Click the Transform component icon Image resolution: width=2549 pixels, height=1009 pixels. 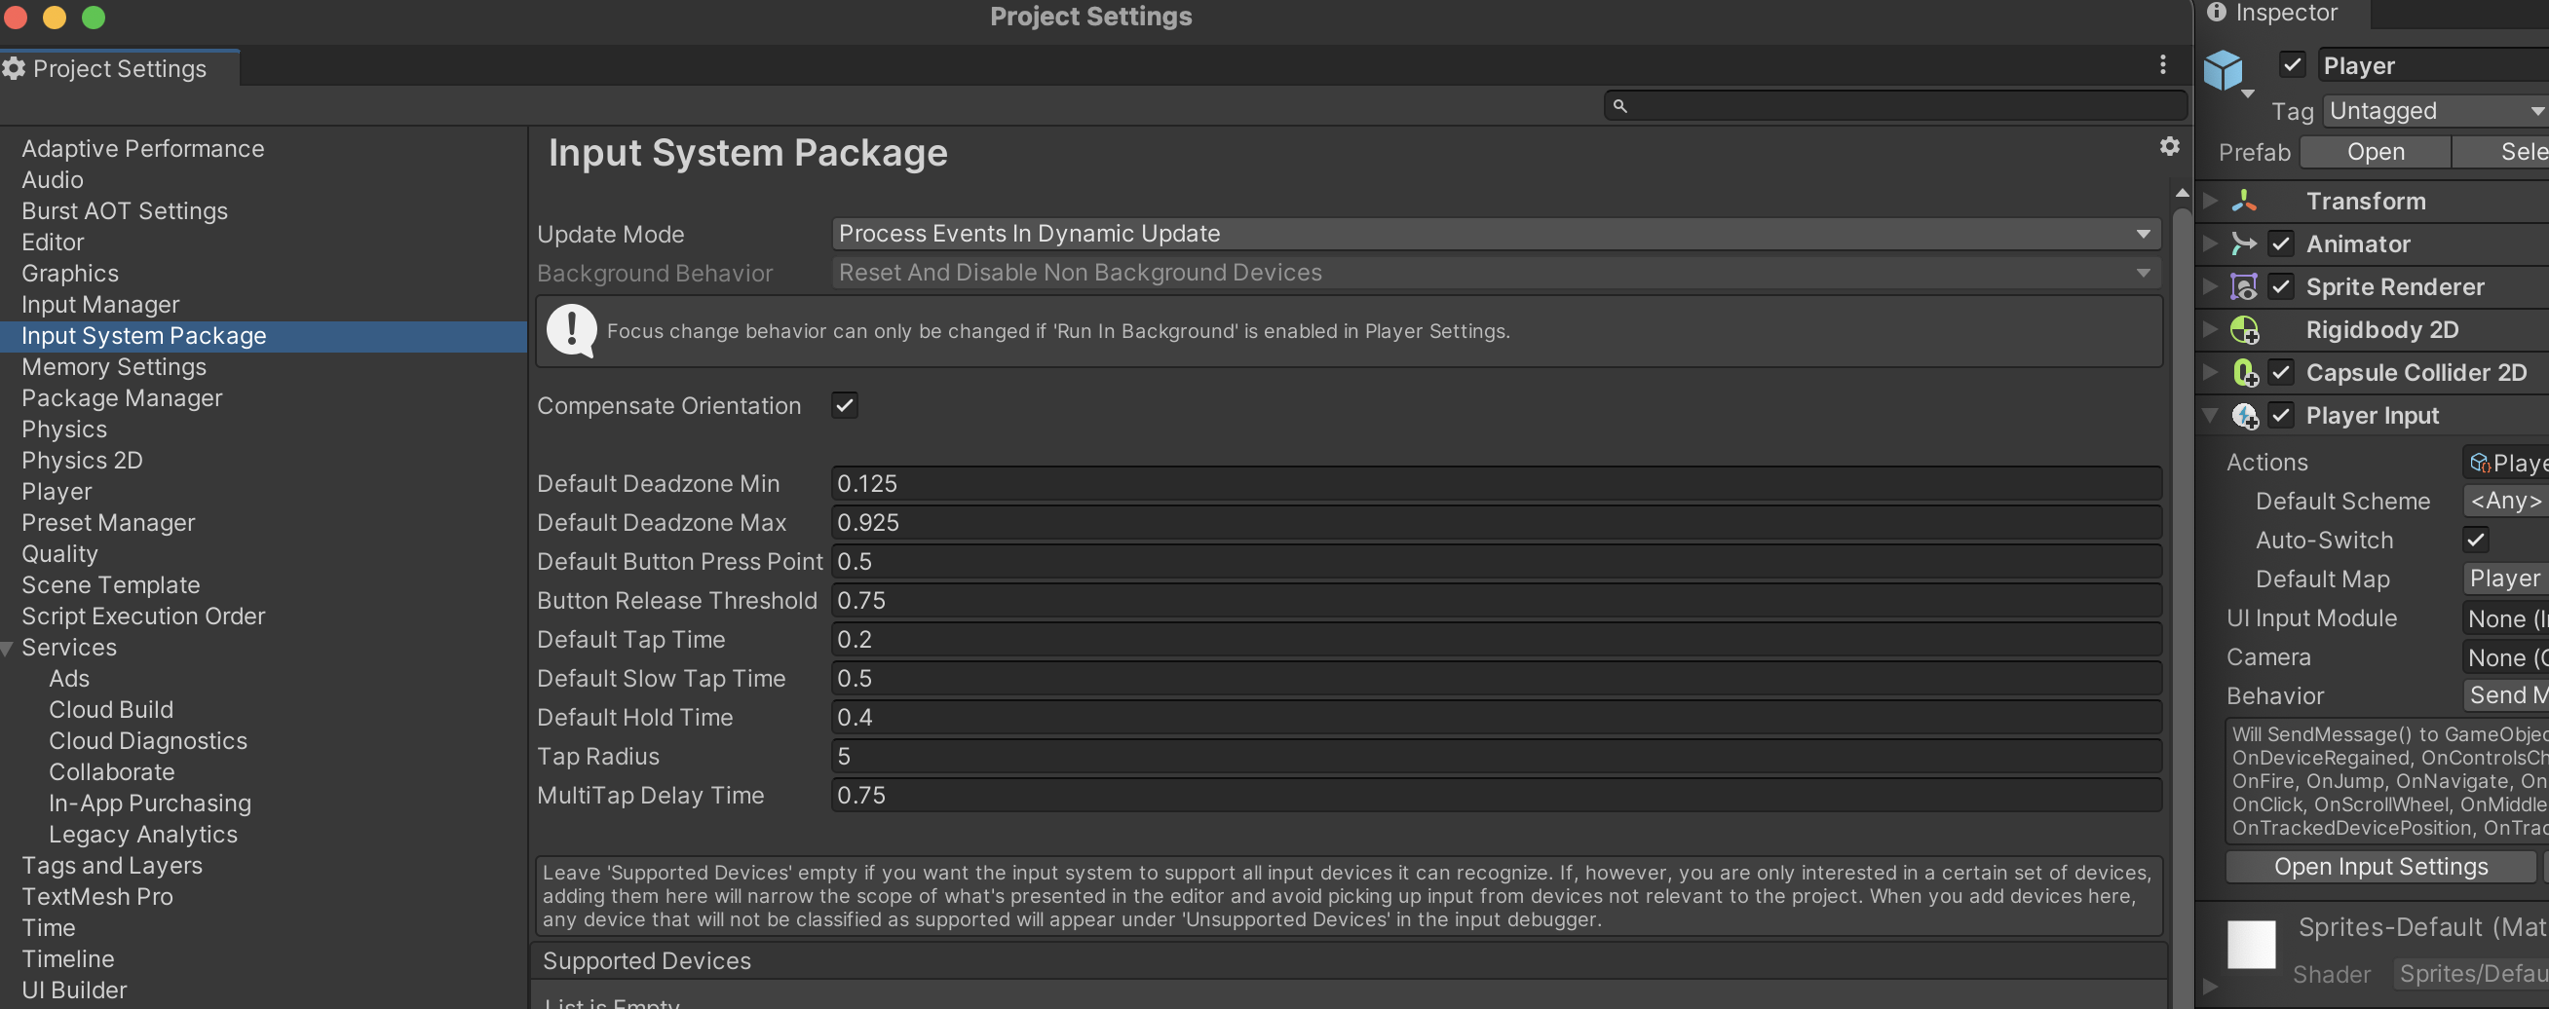click(x=2244, y=201)
